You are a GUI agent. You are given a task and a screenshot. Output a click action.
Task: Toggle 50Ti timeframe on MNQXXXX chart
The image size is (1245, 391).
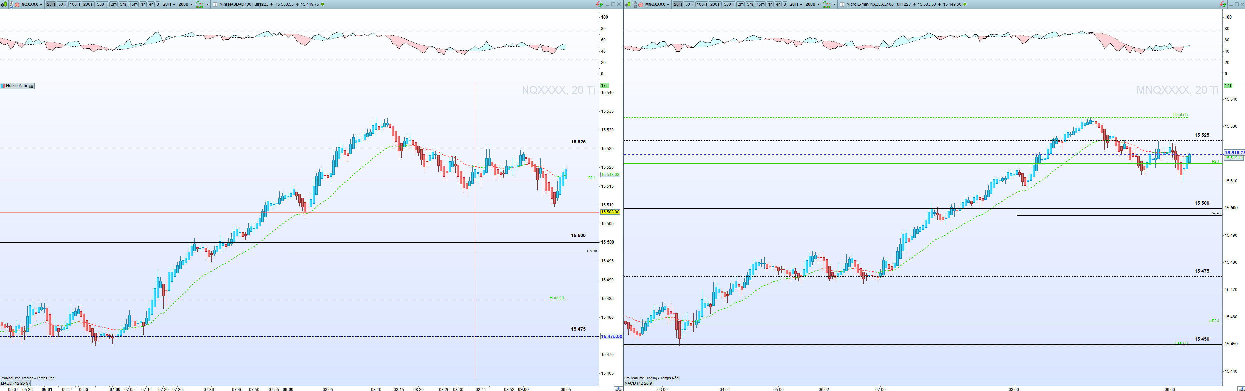[x=689, y=4]
